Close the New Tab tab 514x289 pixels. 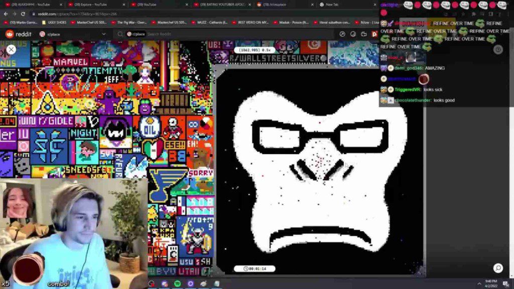pos(375,5)
